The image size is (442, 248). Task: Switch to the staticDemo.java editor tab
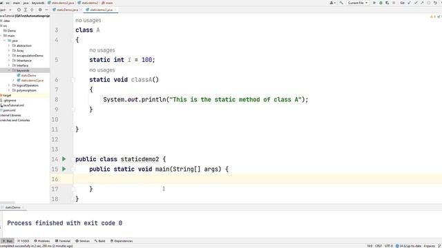coord(67,10)
